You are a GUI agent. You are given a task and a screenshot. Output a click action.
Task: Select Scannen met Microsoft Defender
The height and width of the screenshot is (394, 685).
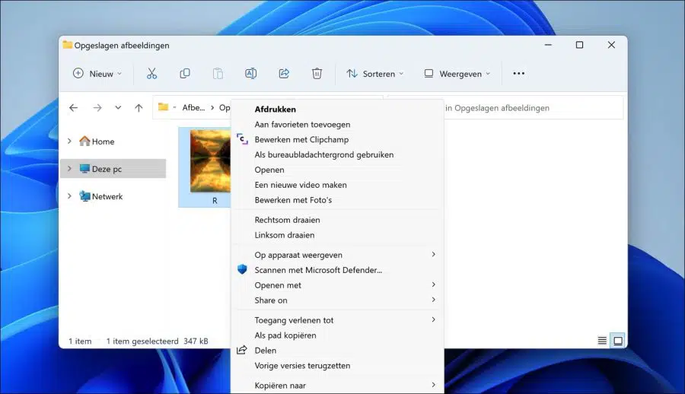click(337, 270)
